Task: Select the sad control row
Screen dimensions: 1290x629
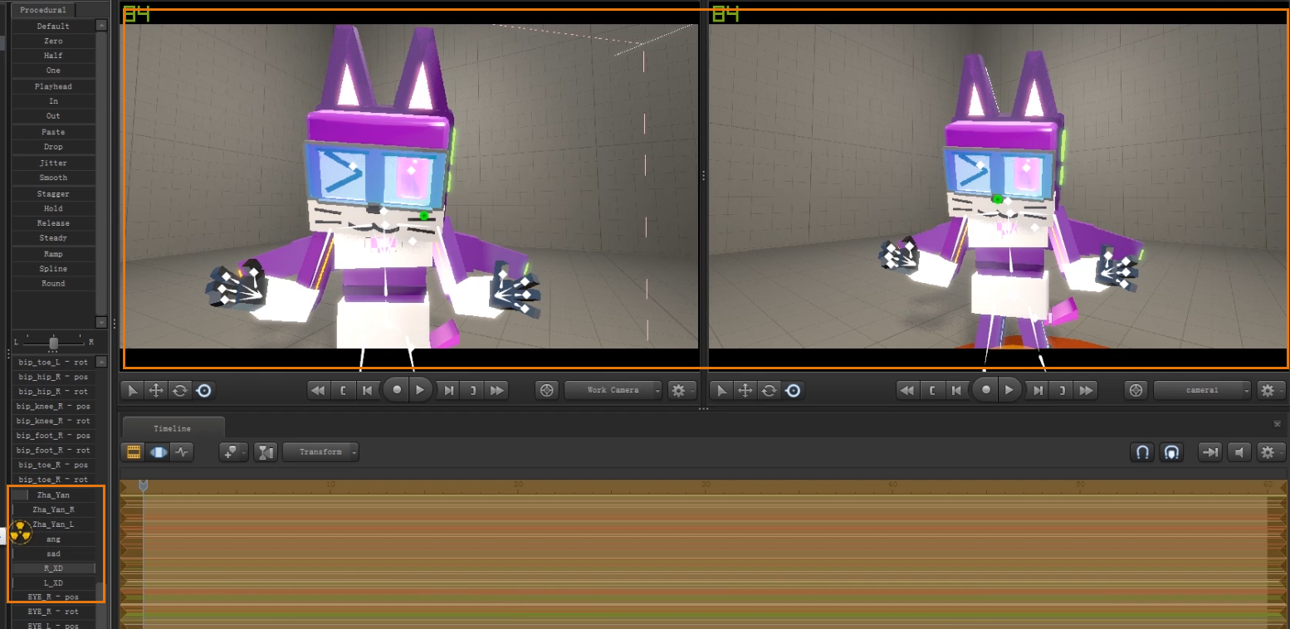Action: click(x=53, y=553)
